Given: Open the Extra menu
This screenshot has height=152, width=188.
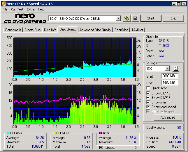Looking at the screenshot, I should (31, 9).
